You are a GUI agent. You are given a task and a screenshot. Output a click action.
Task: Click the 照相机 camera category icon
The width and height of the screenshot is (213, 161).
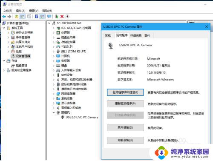coord(58,112)
